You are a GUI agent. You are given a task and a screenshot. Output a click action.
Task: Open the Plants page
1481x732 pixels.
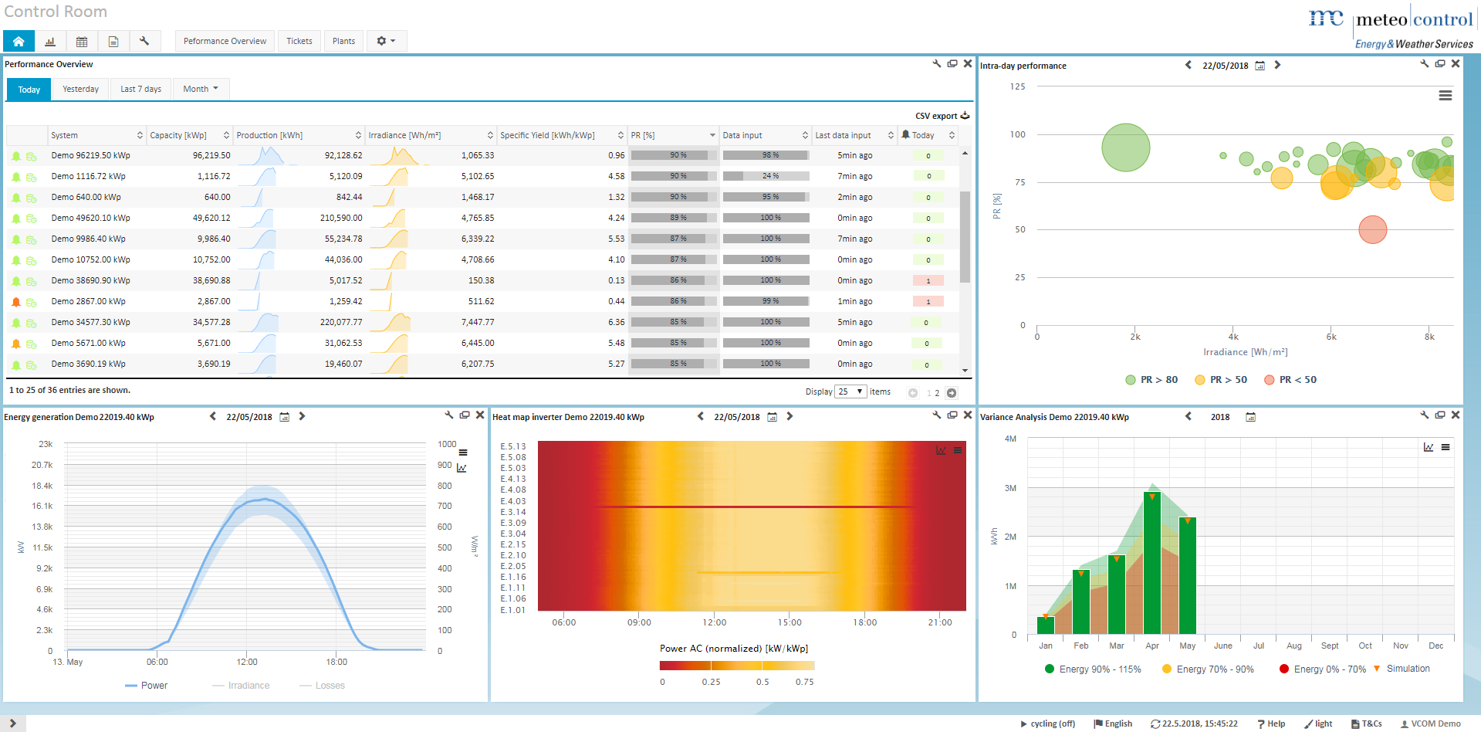click(343, 41)
